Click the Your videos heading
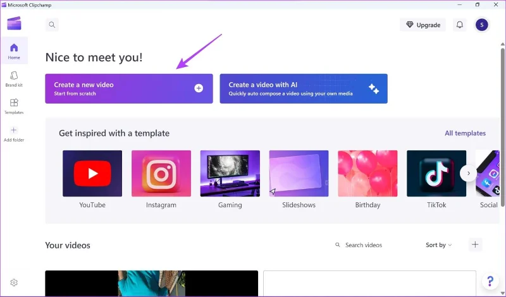Image resolution: width=506 pixels, height=297 pixels. pyautogui.click(x=68, y=245)
